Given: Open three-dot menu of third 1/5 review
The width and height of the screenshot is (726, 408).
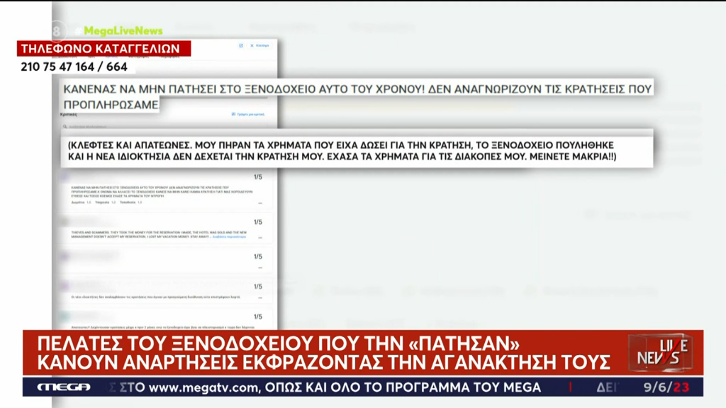Looking at the screenshot, I should coord(260,267).
